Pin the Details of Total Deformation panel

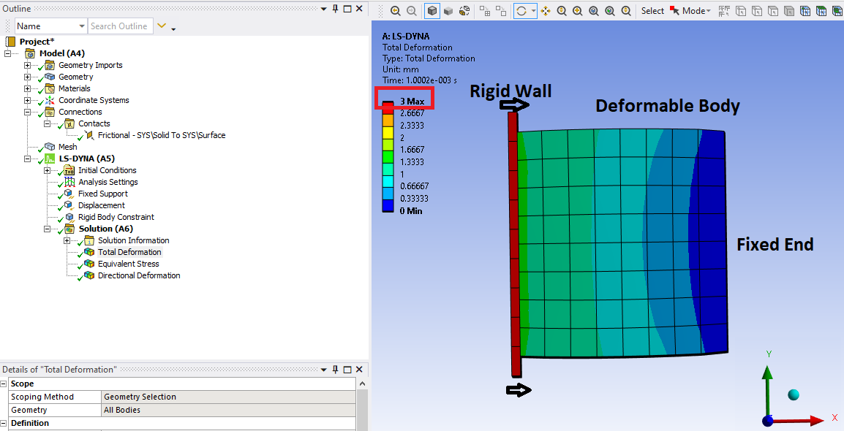click(336, 369)
